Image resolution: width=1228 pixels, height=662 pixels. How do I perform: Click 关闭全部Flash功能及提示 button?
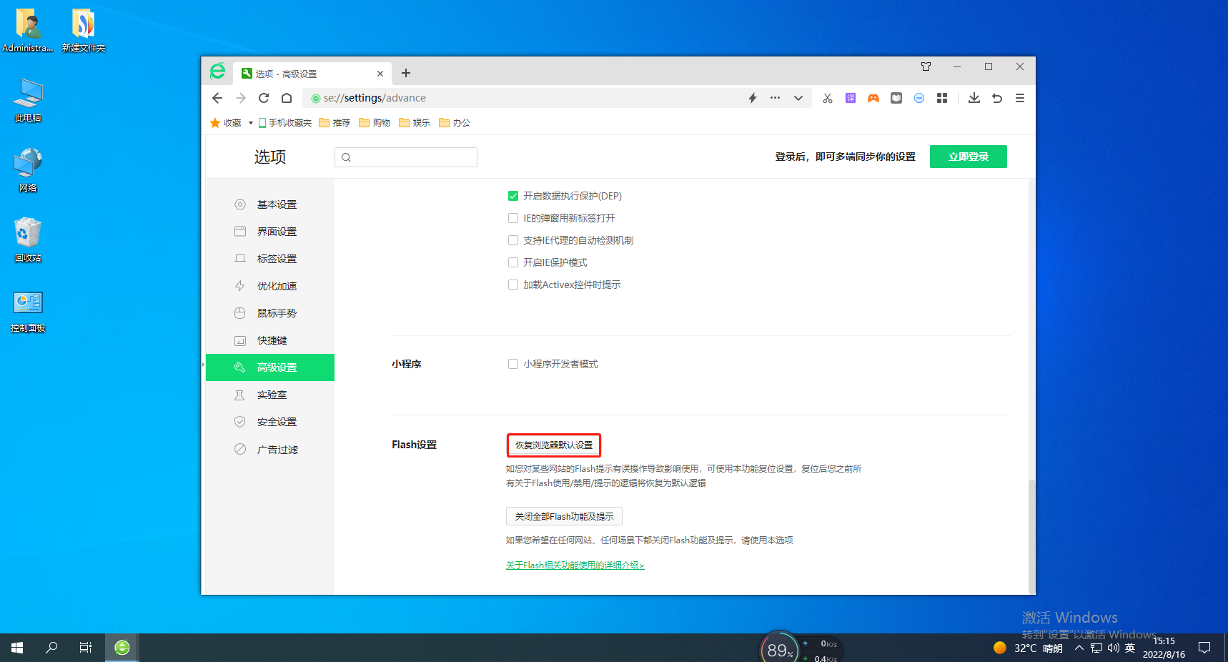(x=564, y=516)
